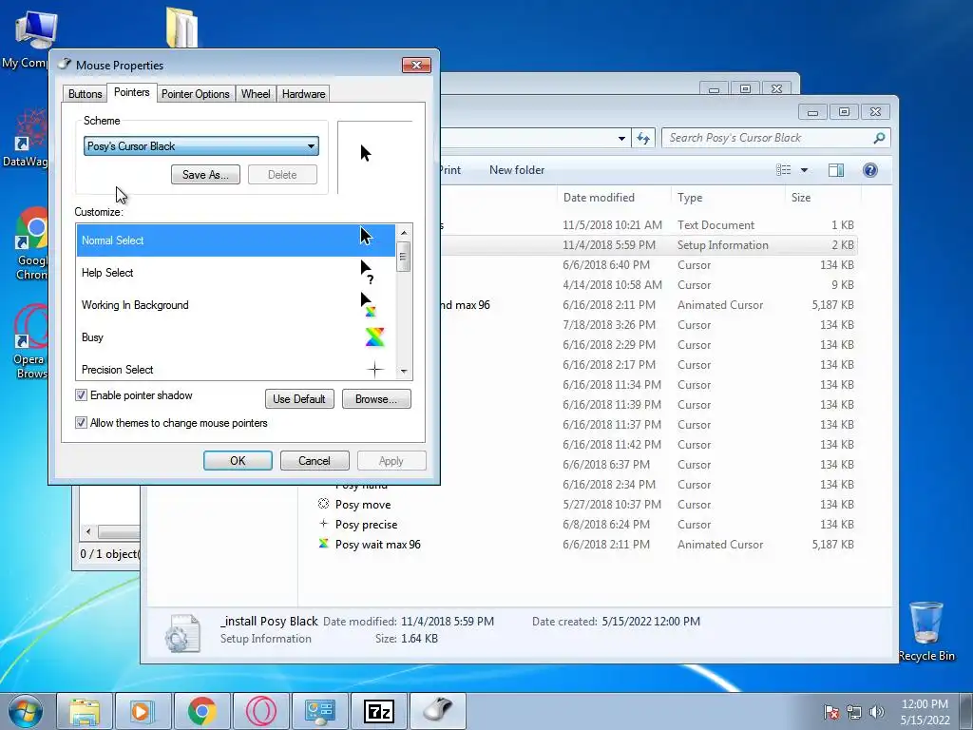Click the search magnifier icon in Explorer
973x730 pixels.
(x=879, y=138)
